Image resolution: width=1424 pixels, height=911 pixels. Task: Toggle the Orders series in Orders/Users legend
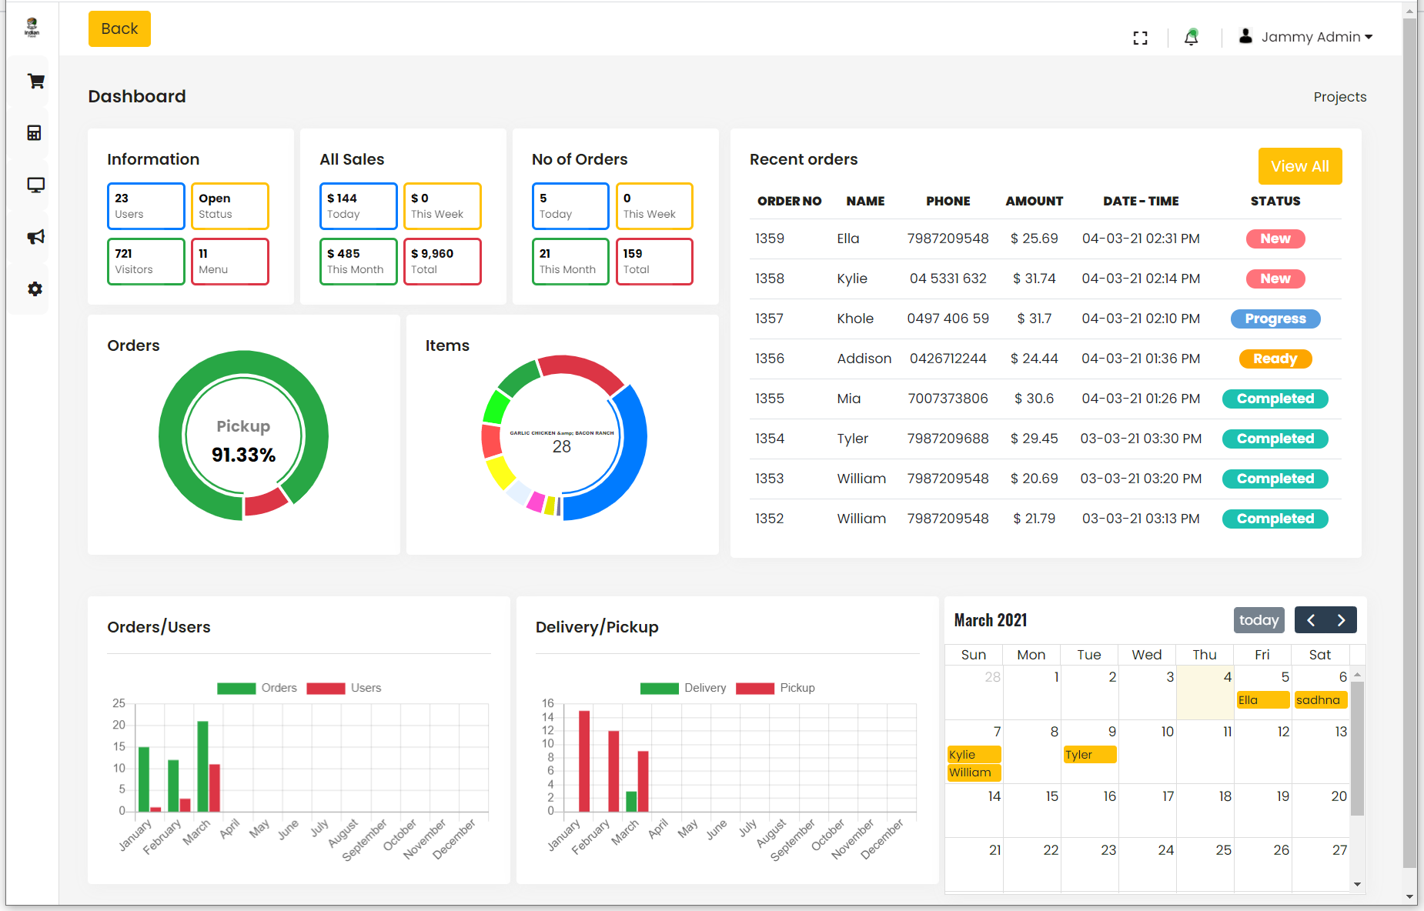coord(257,688)
